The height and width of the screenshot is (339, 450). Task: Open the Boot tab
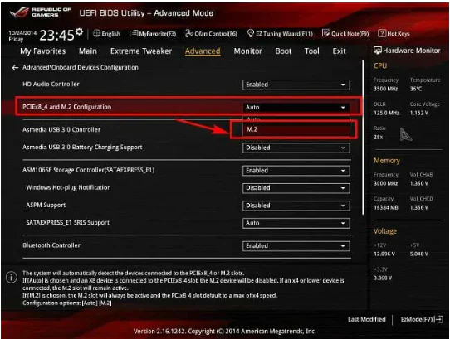pos(283,51)
